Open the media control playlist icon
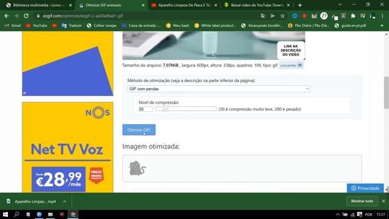Viewport: 389px width, 219px height. pos(363,16)
